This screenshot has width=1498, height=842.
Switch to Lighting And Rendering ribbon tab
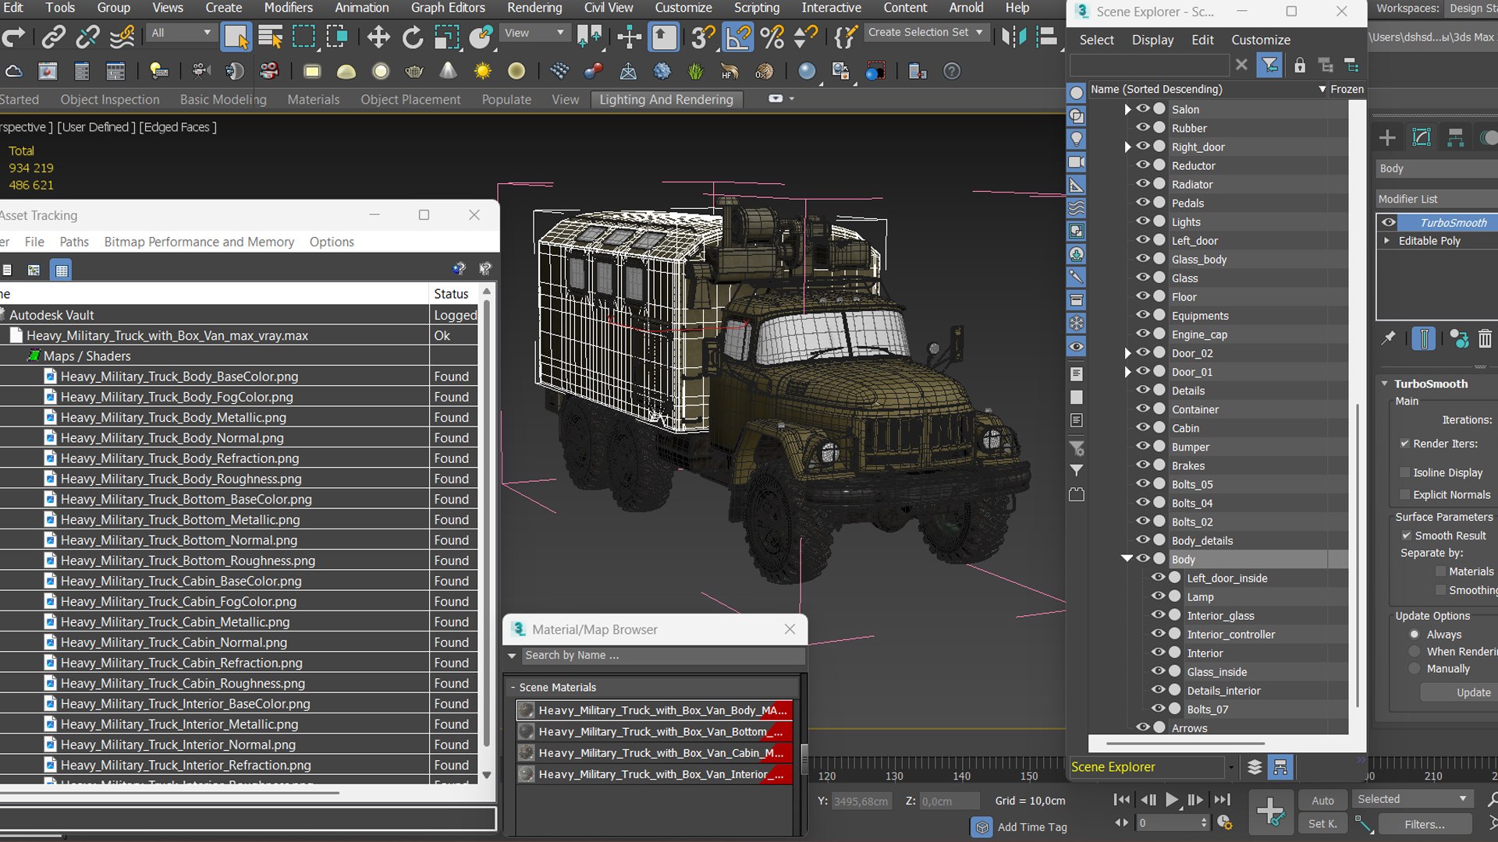click(x=666, y=100)
